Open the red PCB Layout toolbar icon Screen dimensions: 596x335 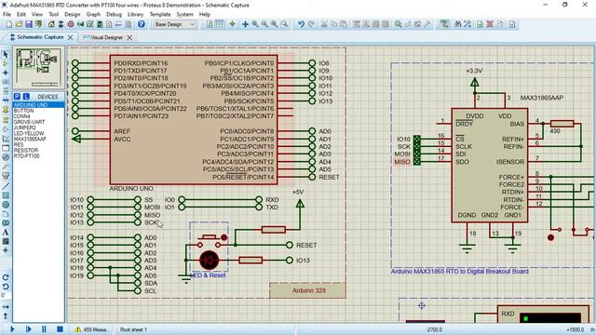click(71, 24)
